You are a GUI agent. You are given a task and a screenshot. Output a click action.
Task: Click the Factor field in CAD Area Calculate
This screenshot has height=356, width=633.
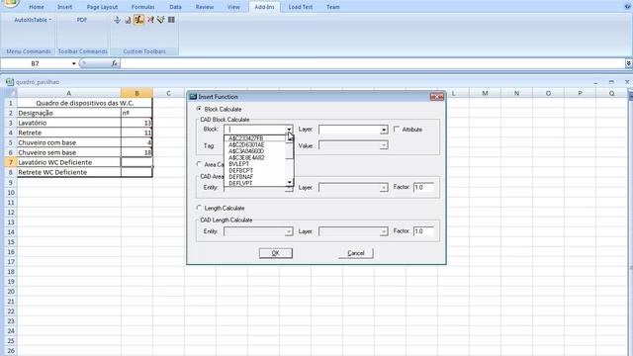[423, 187]
